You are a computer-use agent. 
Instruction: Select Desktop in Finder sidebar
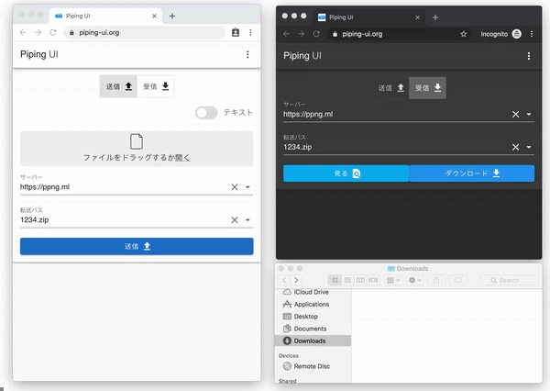click(x=313, y=317)
